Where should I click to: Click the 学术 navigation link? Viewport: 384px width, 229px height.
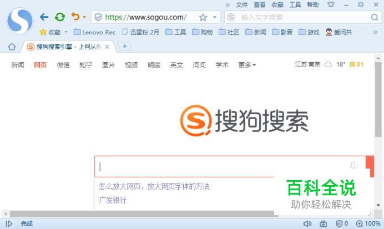click(x=222, y=65)
